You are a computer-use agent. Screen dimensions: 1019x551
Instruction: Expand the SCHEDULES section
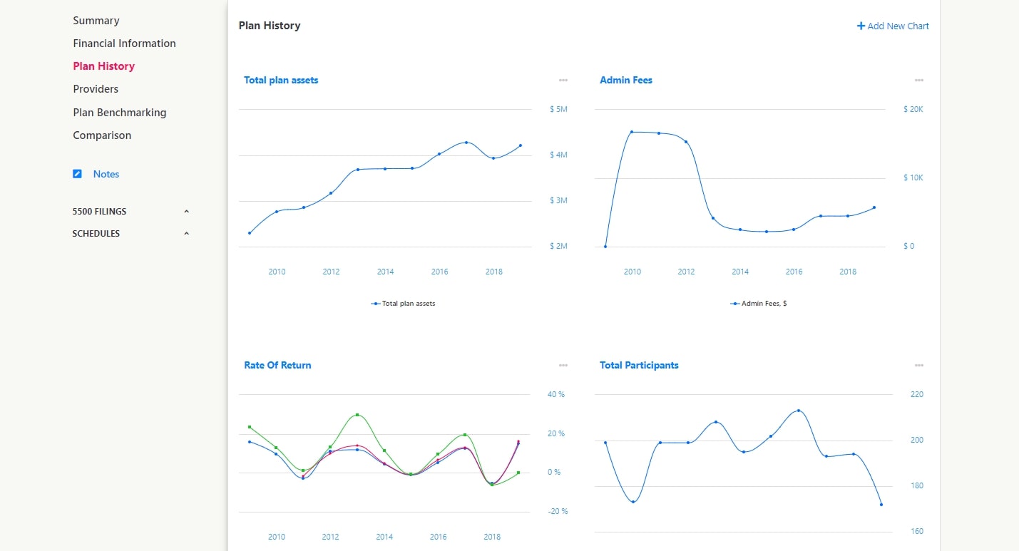(186, 234)
